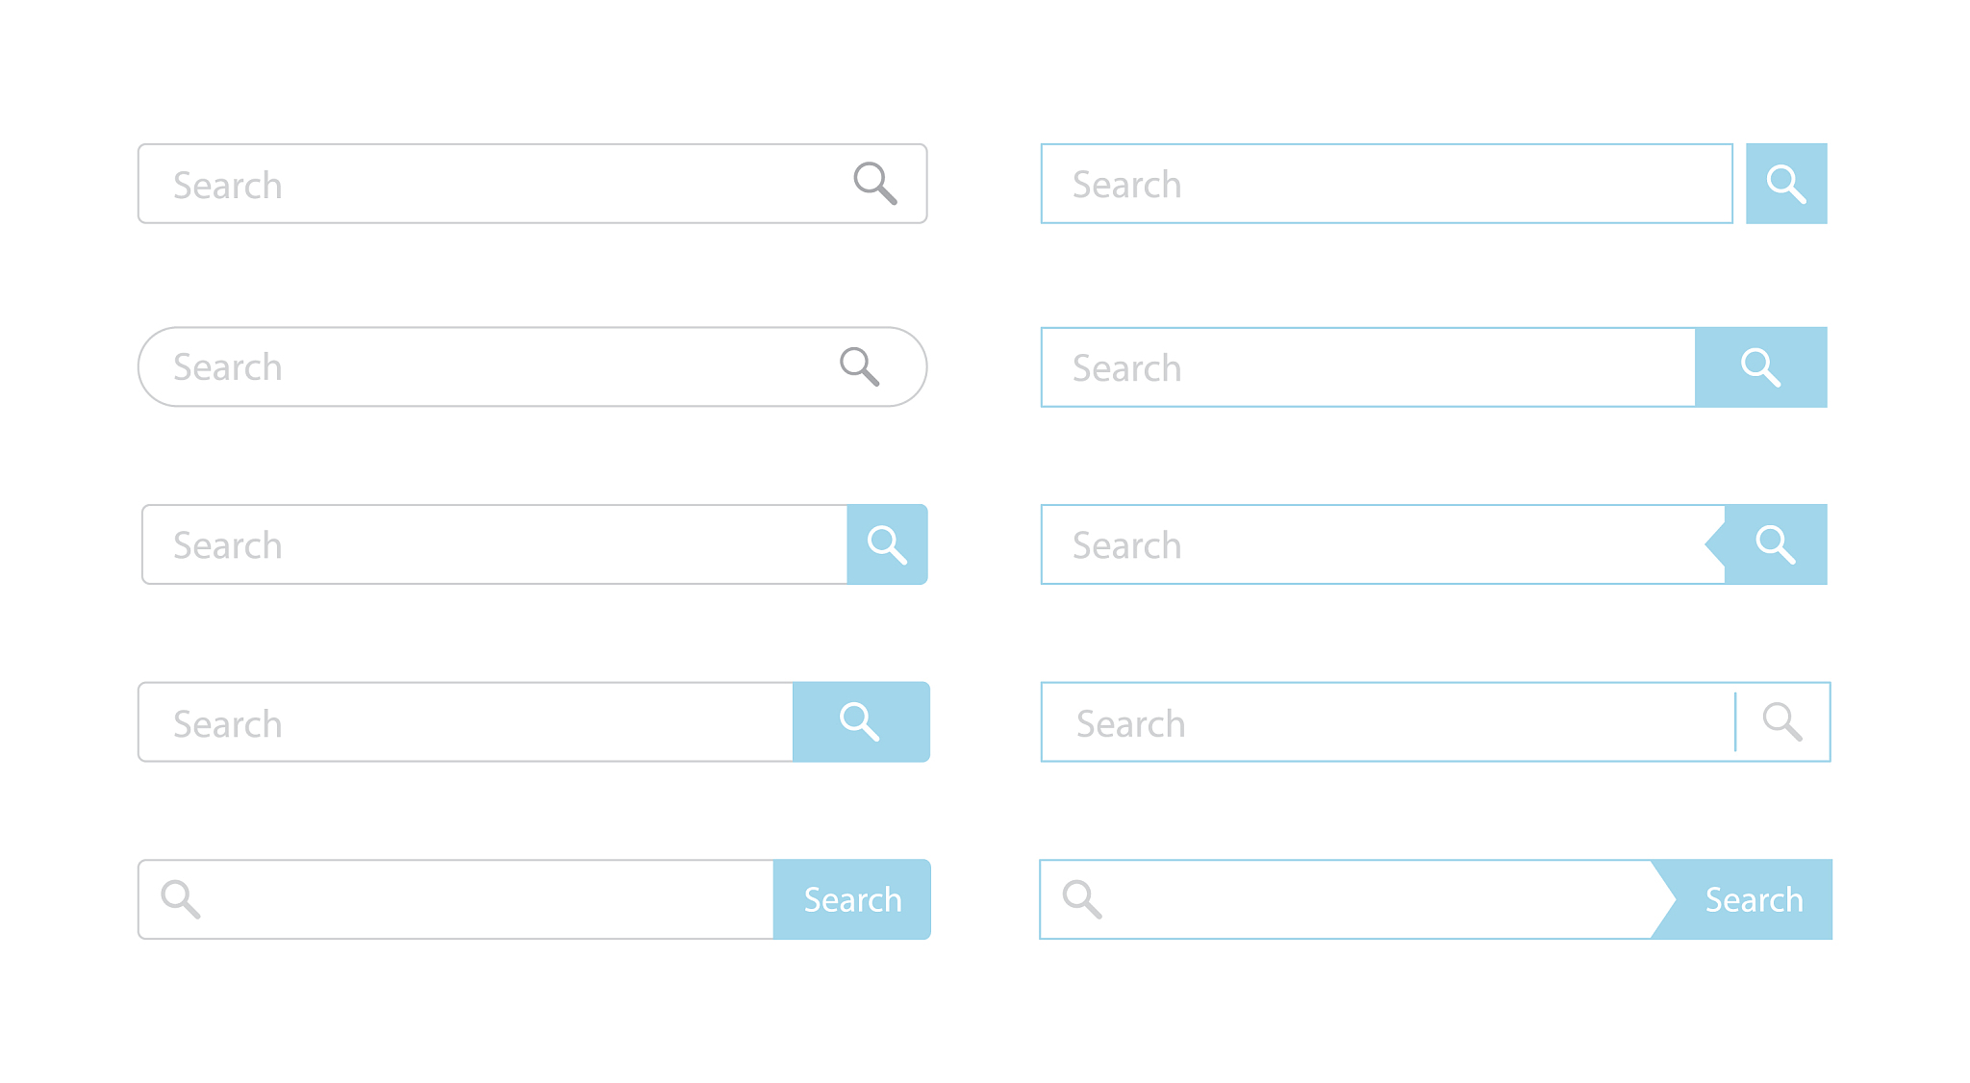This screenshot has height=1083, width=1970.
Task: Focus Search field containing the vertical divider
Action: pyautogui.click(x=1385, y=722)
